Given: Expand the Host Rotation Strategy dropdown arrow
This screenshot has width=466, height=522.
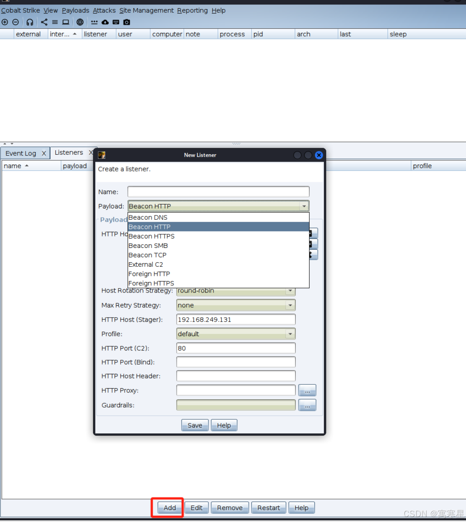Looking at the screenshot, I should pyautogui.click(x=290, y=291).
